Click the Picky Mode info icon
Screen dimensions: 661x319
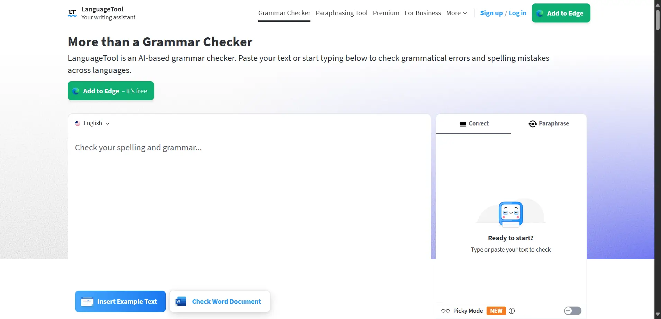point(512,311)
